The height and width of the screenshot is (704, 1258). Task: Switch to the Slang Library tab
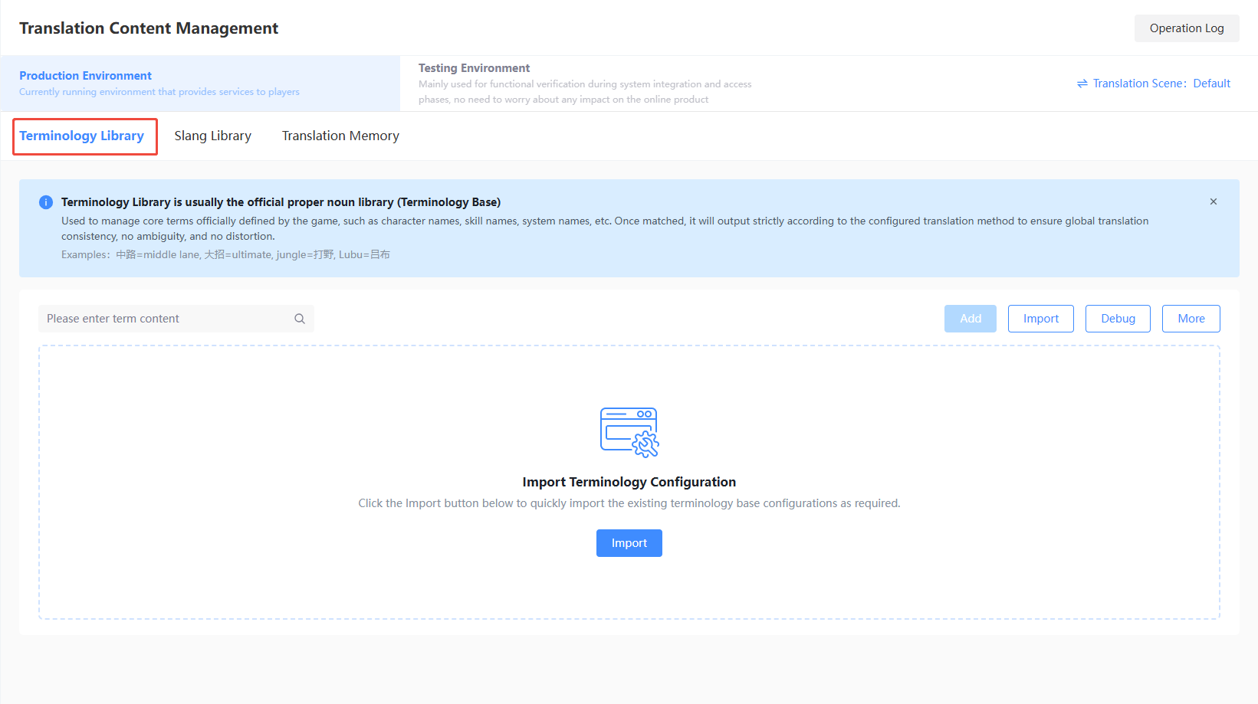coord(212,136)
